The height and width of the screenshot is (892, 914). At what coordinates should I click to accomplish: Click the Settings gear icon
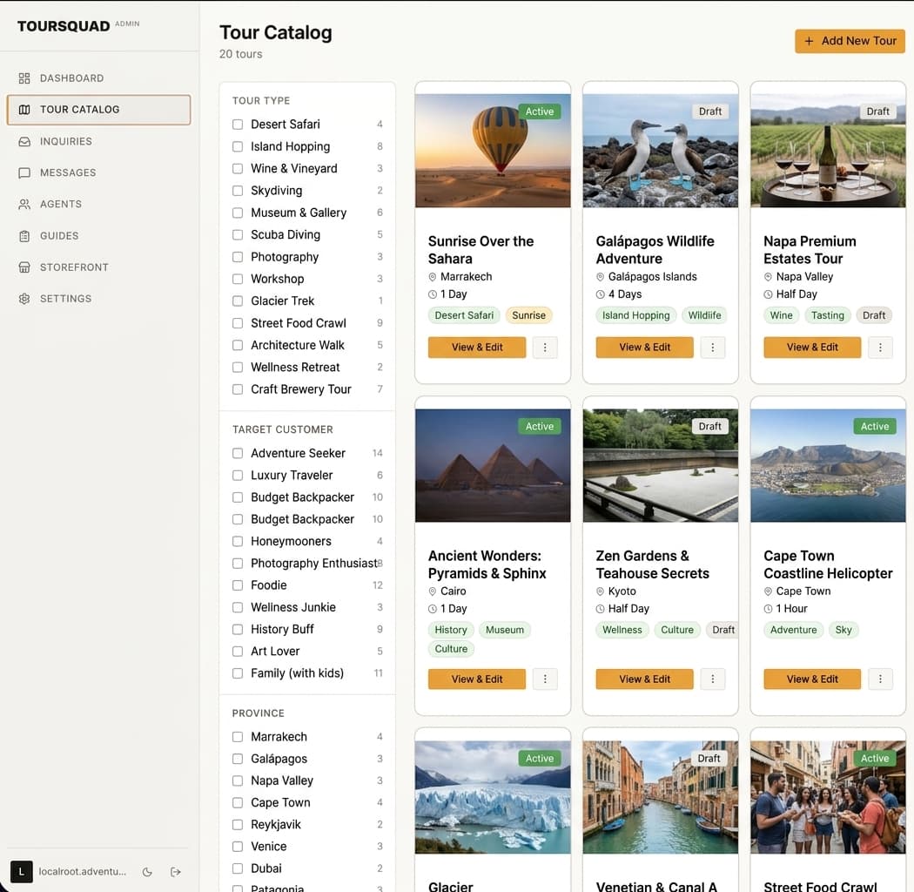point(24,299)
